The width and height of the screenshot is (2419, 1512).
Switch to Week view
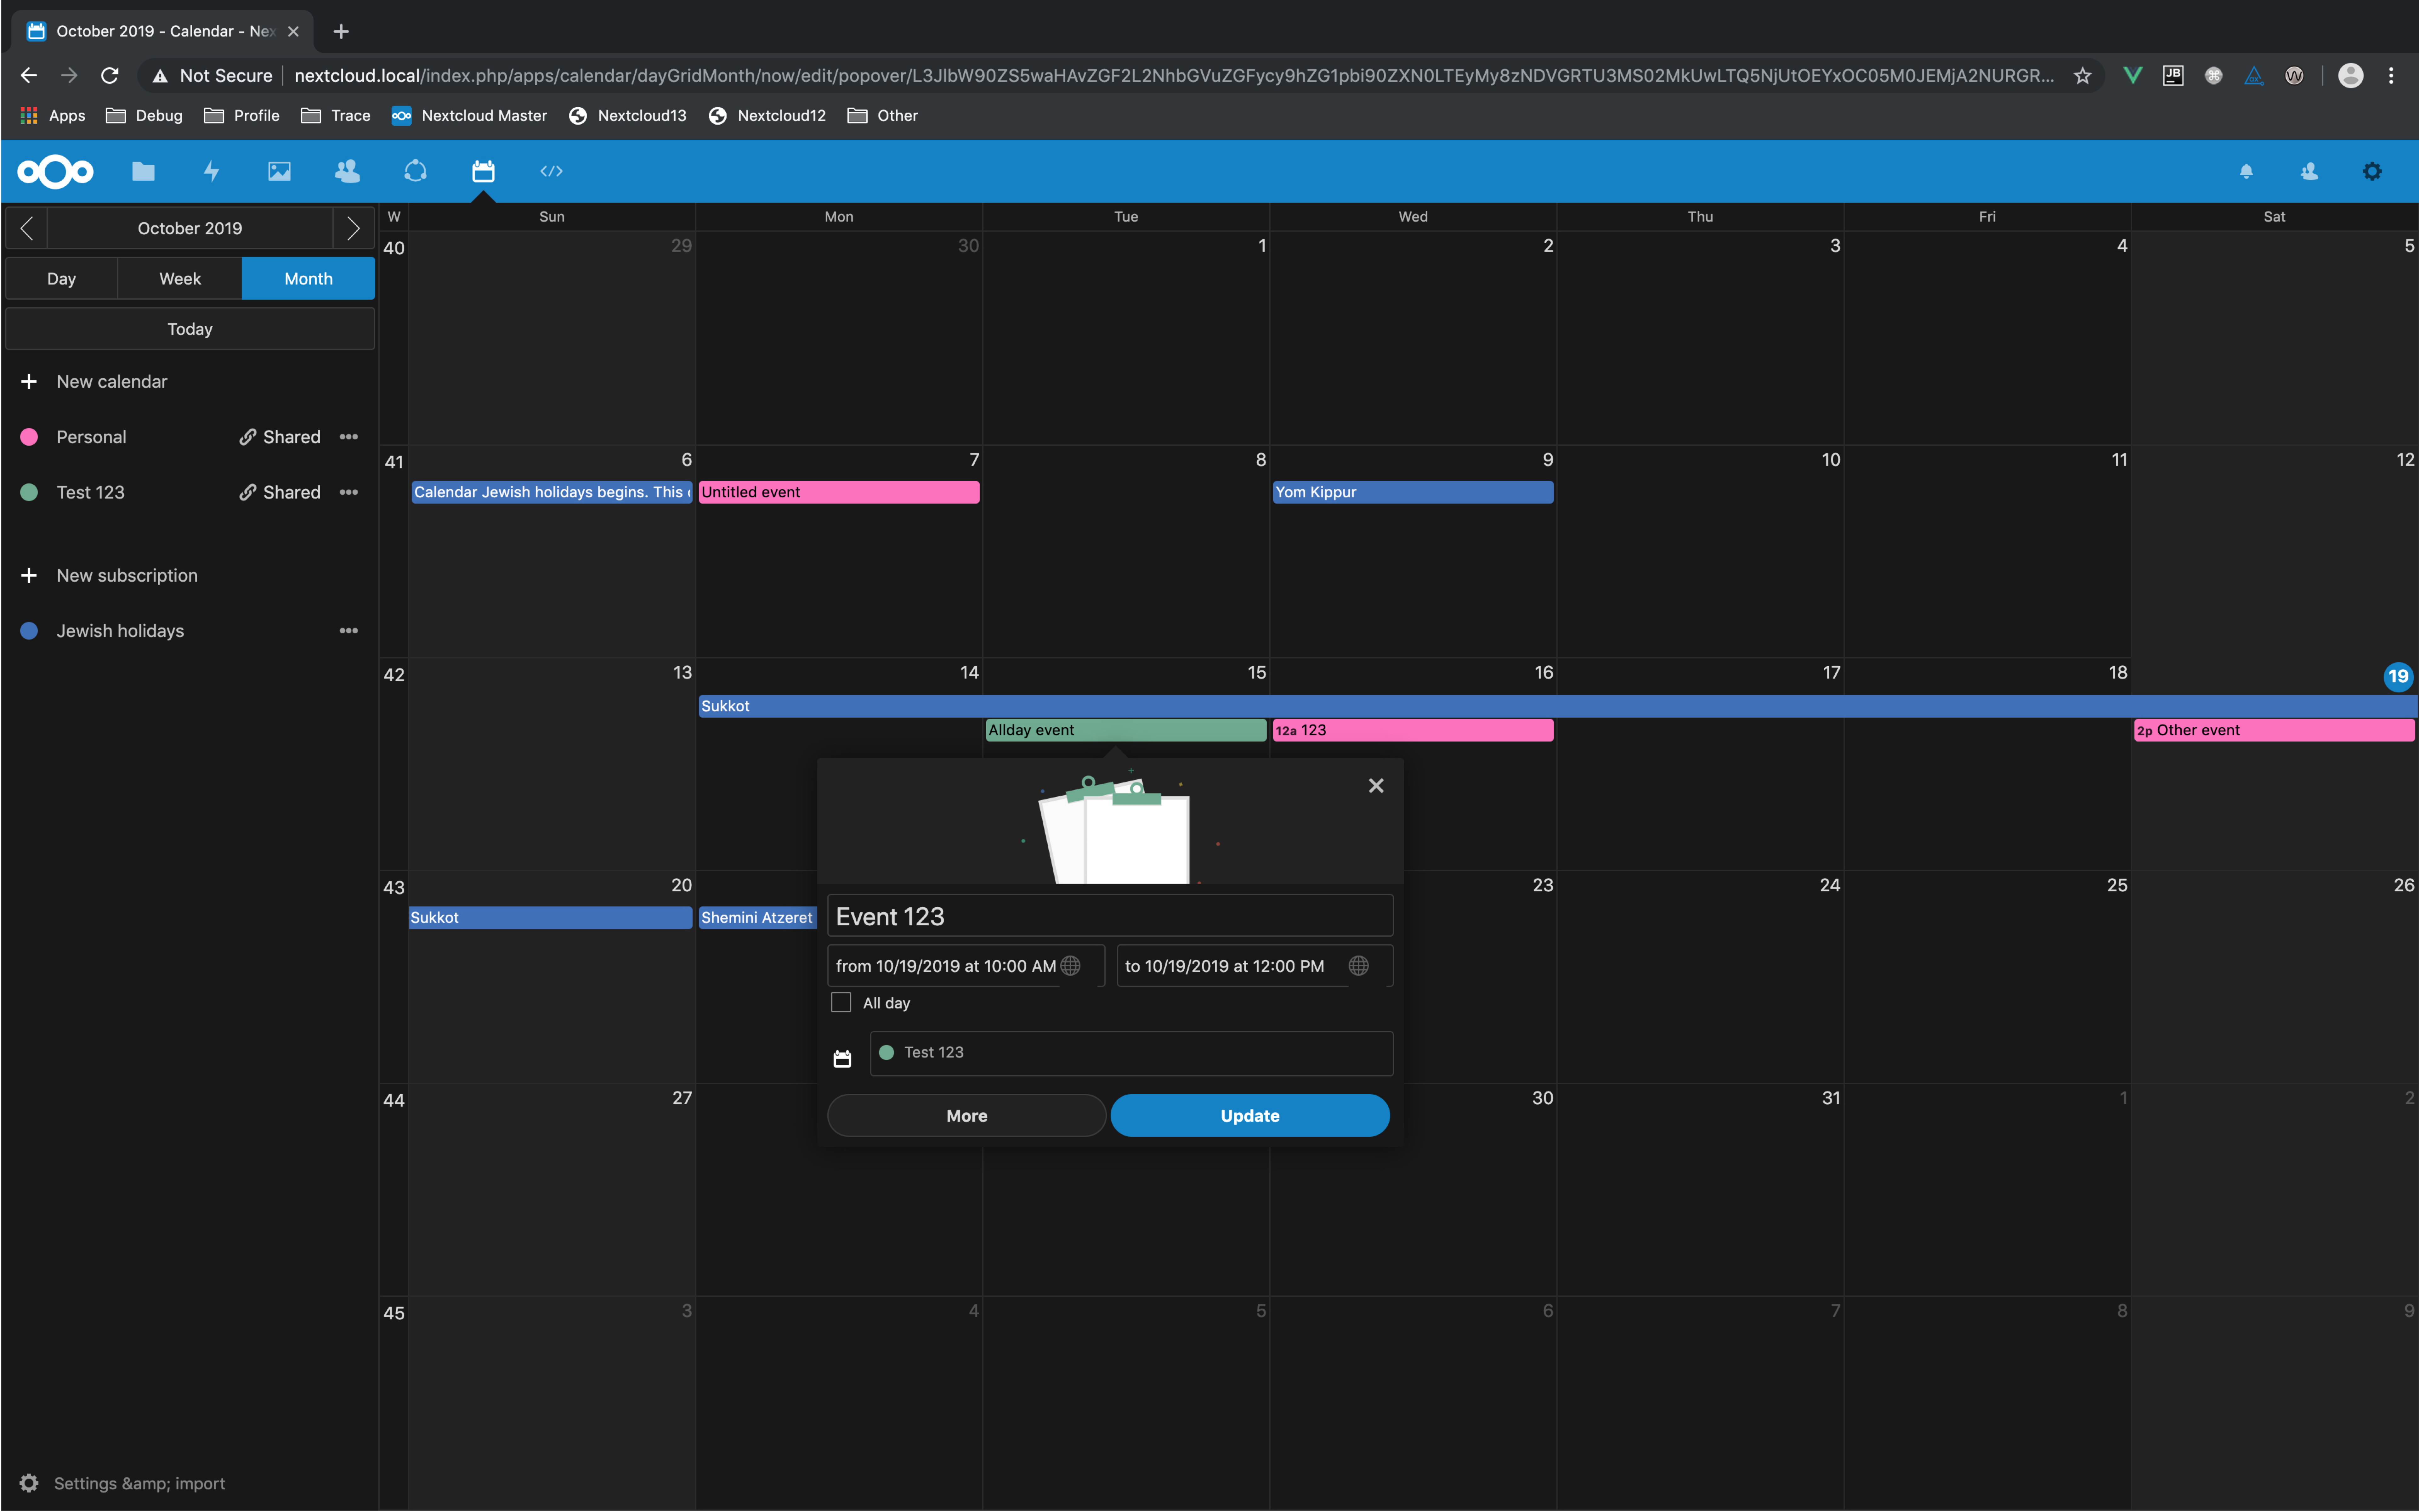tap(180, 279)
